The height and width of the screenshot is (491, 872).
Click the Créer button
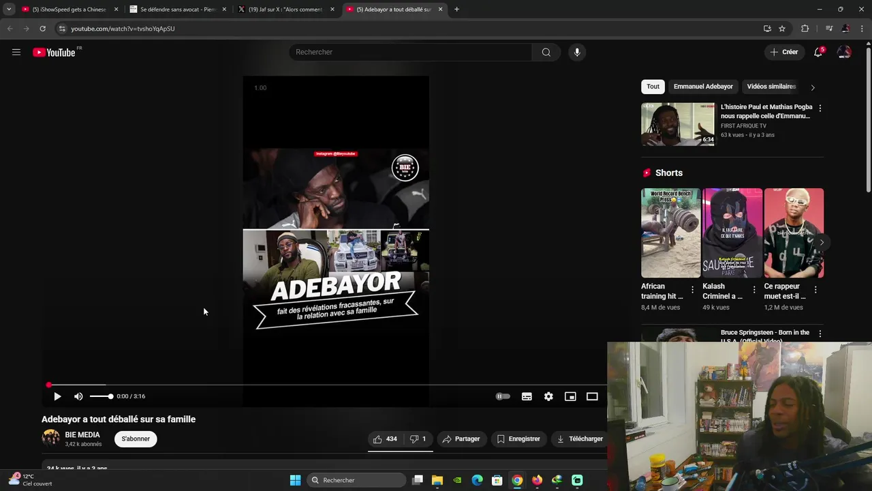(x=783, y=52)
